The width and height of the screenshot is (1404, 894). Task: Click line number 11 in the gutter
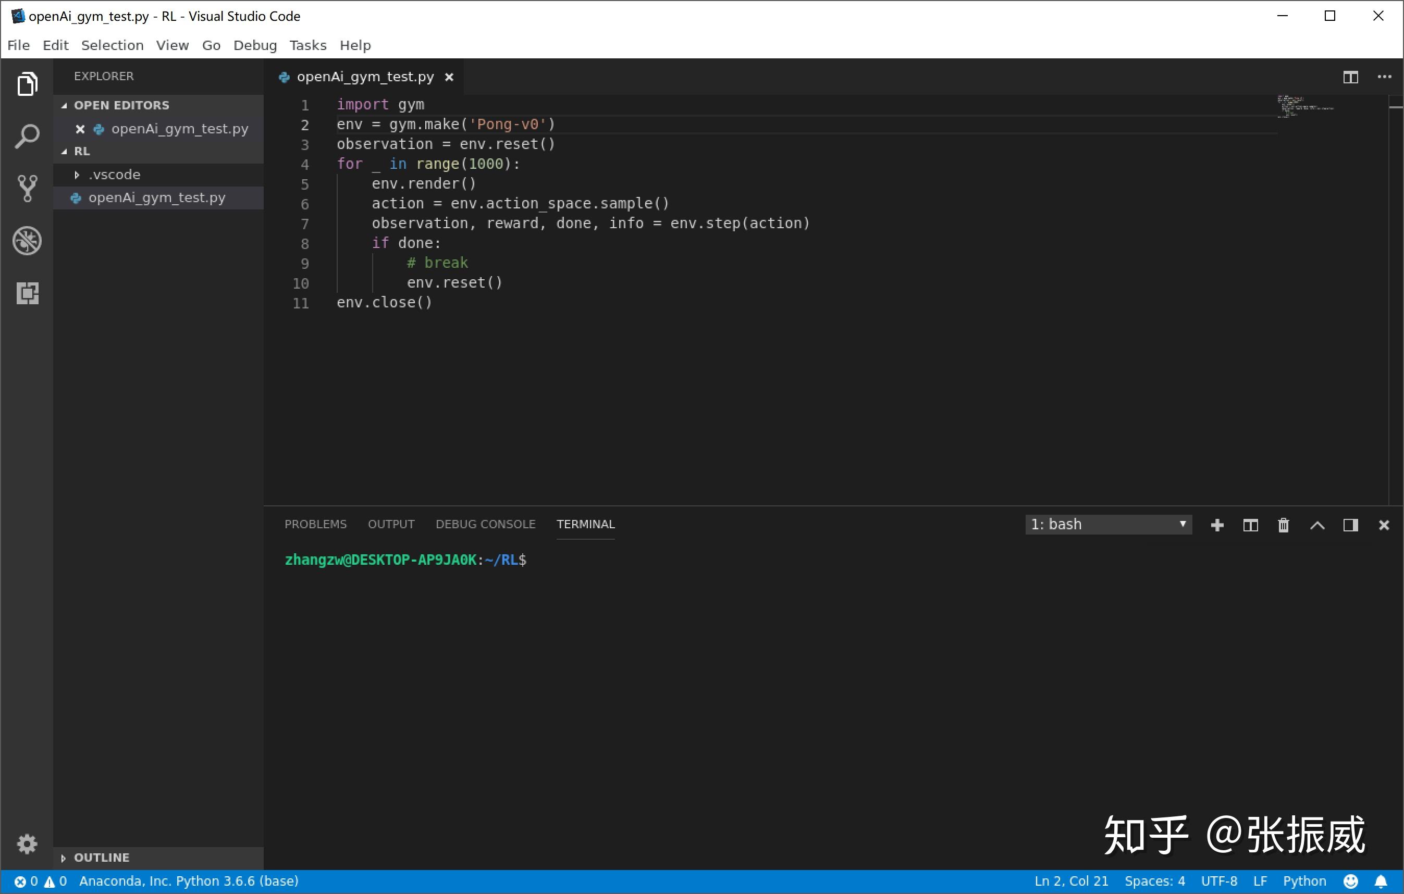point(300,303)
